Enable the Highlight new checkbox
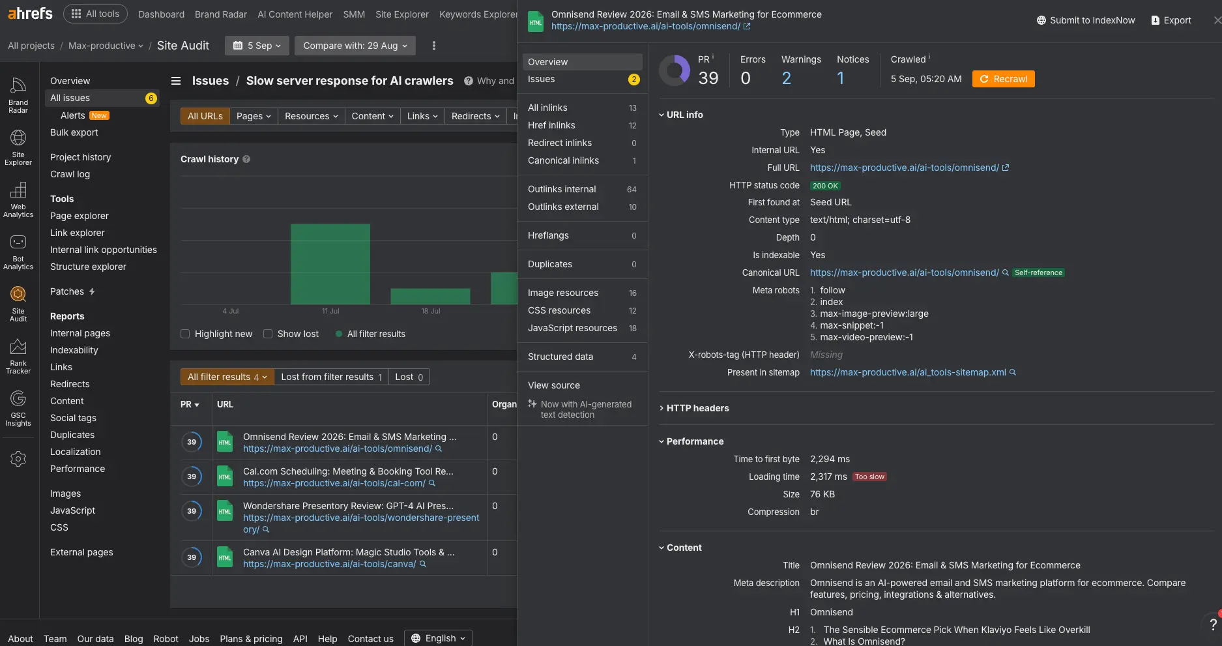This screenshot has height=646, width=1222. [x=185, y=334]
